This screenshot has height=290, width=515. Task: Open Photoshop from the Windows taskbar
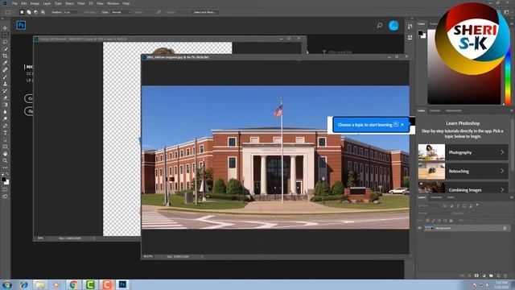pyautogui.click(x=122, y=284)
